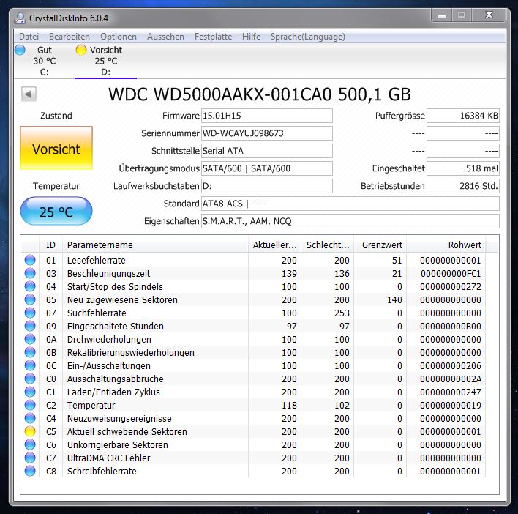The height and width of the screenshot is (514, 518).
Task: Open the Sprache(Language) menu
Action: pyautogui.click(x=307, y=37)
